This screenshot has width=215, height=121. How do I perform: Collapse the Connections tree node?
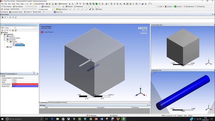pos(4,40)
